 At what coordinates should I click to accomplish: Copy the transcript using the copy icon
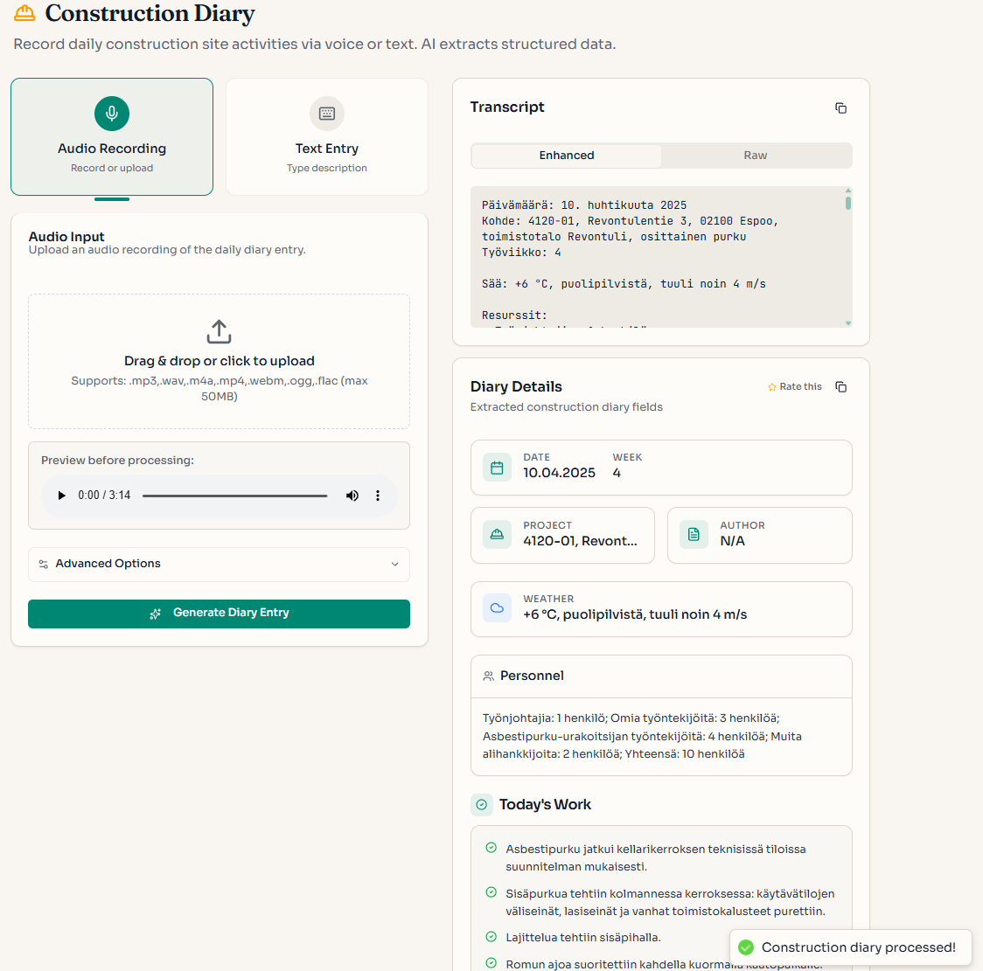pyautogui.click(x=840, y=108)
